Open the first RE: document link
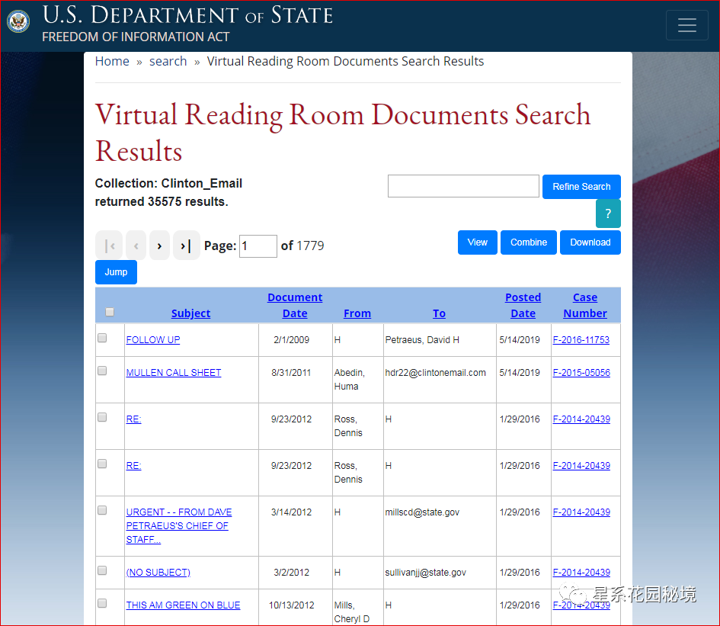Image resolution: width=720 pixels, height=626 pixels. [133, 419]
